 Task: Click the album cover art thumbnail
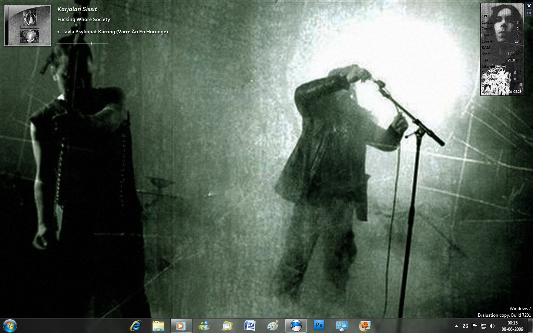(x=28, y=26)
